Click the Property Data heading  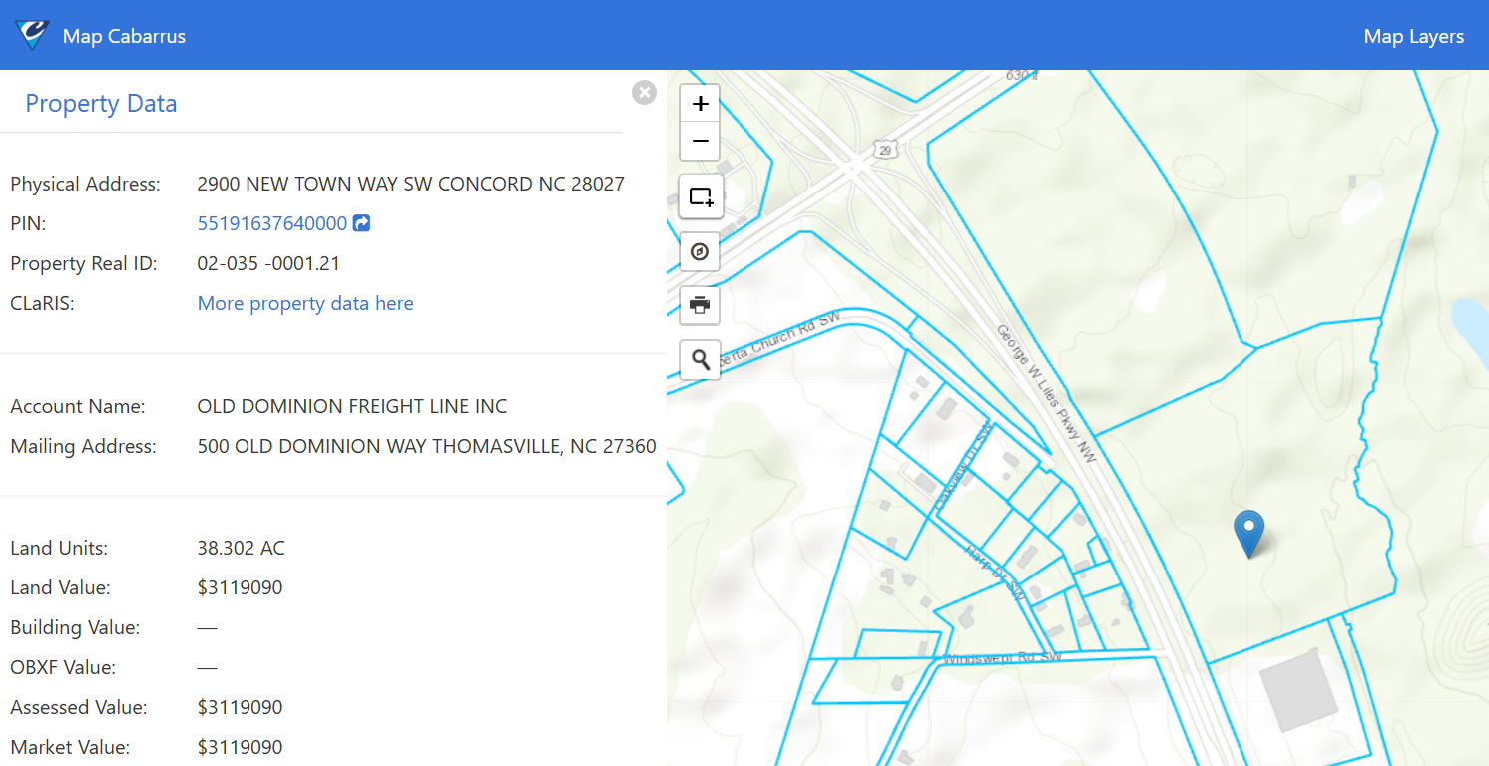coord(101,104)
